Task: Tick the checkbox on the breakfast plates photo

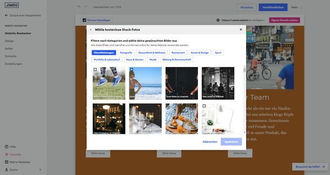Action: [x=168, y=106]
